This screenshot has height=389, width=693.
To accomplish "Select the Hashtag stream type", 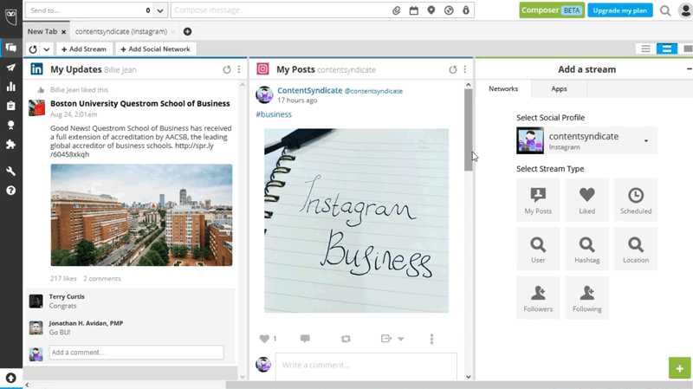I will tap(586, 249).
